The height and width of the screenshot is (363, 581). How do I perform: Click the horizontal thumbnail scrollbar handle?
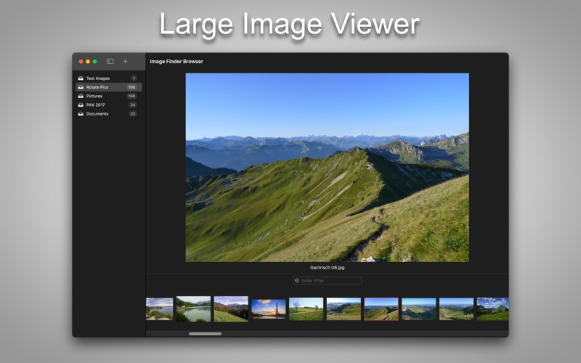click(x=205, y=334)
